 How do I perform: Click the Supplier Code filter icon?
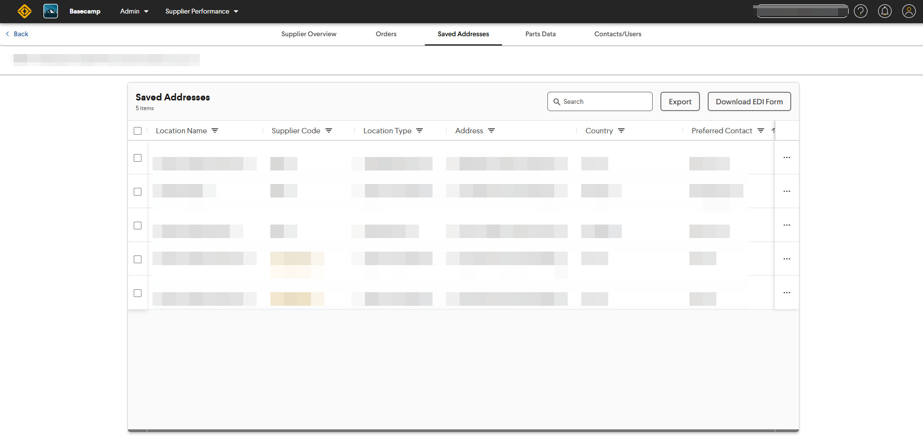[329, 131]
